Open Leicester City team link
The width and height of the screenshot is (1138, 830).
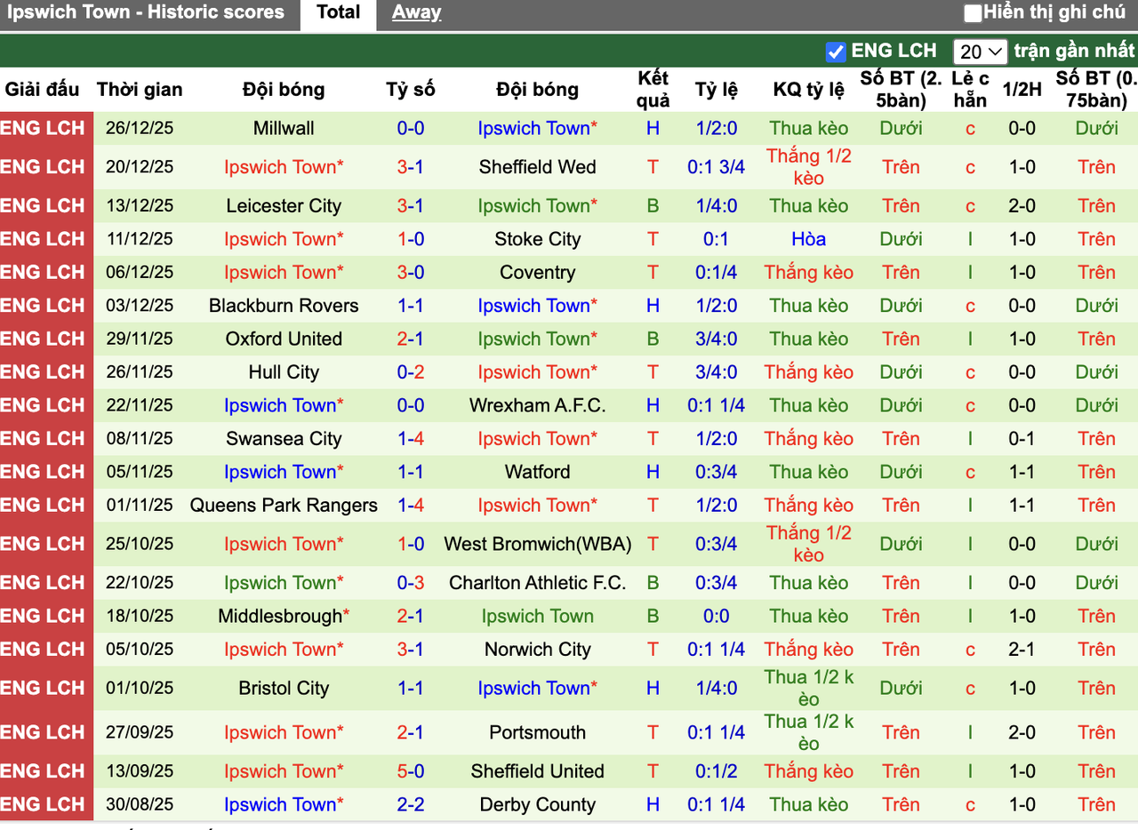pos(284,206)
